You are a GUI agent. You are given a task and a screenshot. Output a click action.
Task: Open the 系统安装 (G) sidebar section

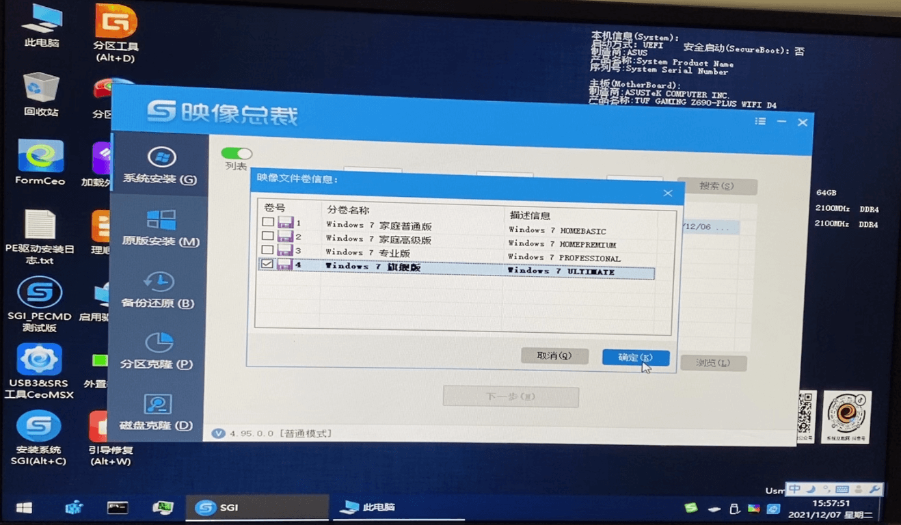(160, 165)
